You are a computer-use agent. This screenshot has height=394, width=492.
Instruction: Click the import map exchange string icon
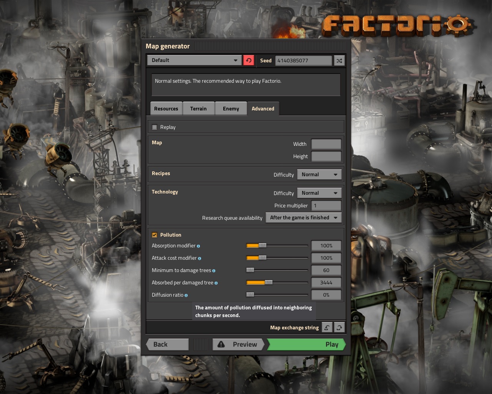327,327
